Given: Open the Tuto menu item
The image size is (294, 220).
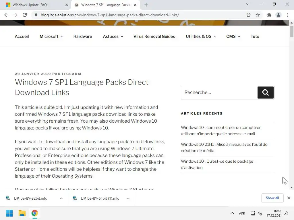Looking at the screenshot, I should click(x=255, y=36).
